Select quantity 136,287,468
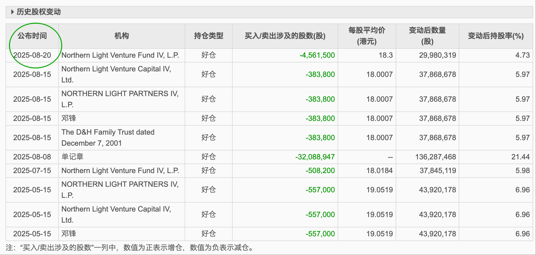Screen dimensions: 536x255 pyautogui.click(x=436, y=157)
